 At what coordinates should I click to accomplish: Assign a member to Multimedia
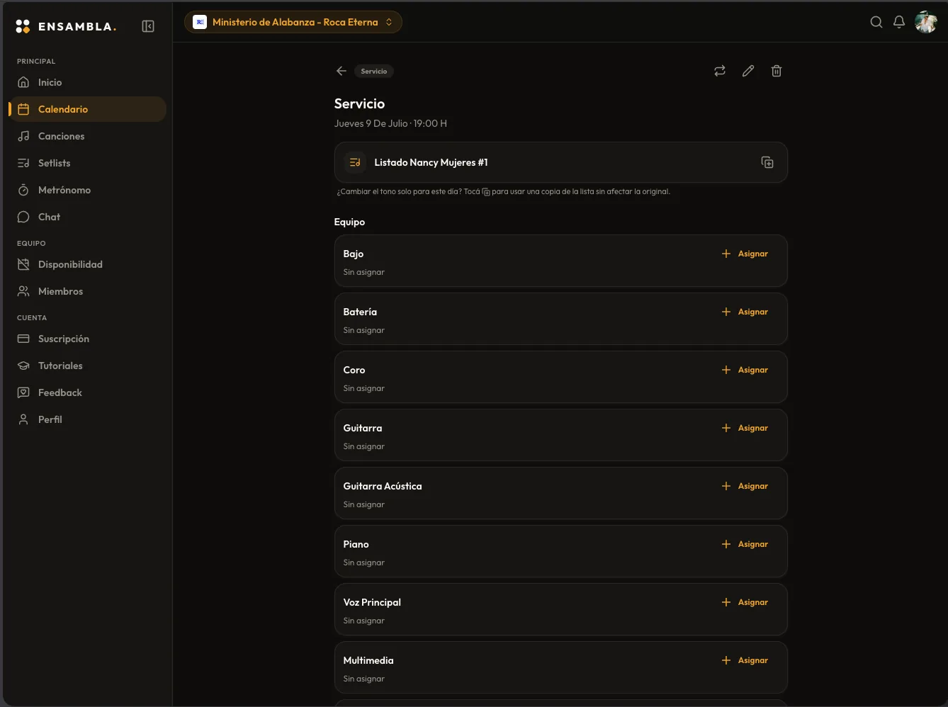745,660
